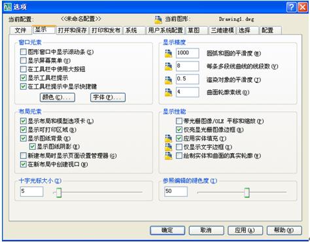Enable 新建布局时显示页面设置管理器
The width and height of the screenshot is (310, 242).
coord(23,156)
